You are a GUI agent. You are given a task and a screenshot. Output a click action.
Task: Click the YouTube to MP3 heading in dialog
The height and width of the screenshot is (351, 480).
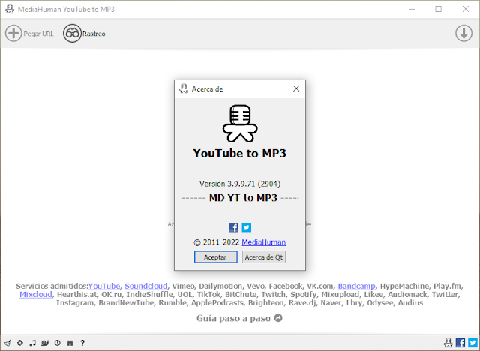(240, 153)
